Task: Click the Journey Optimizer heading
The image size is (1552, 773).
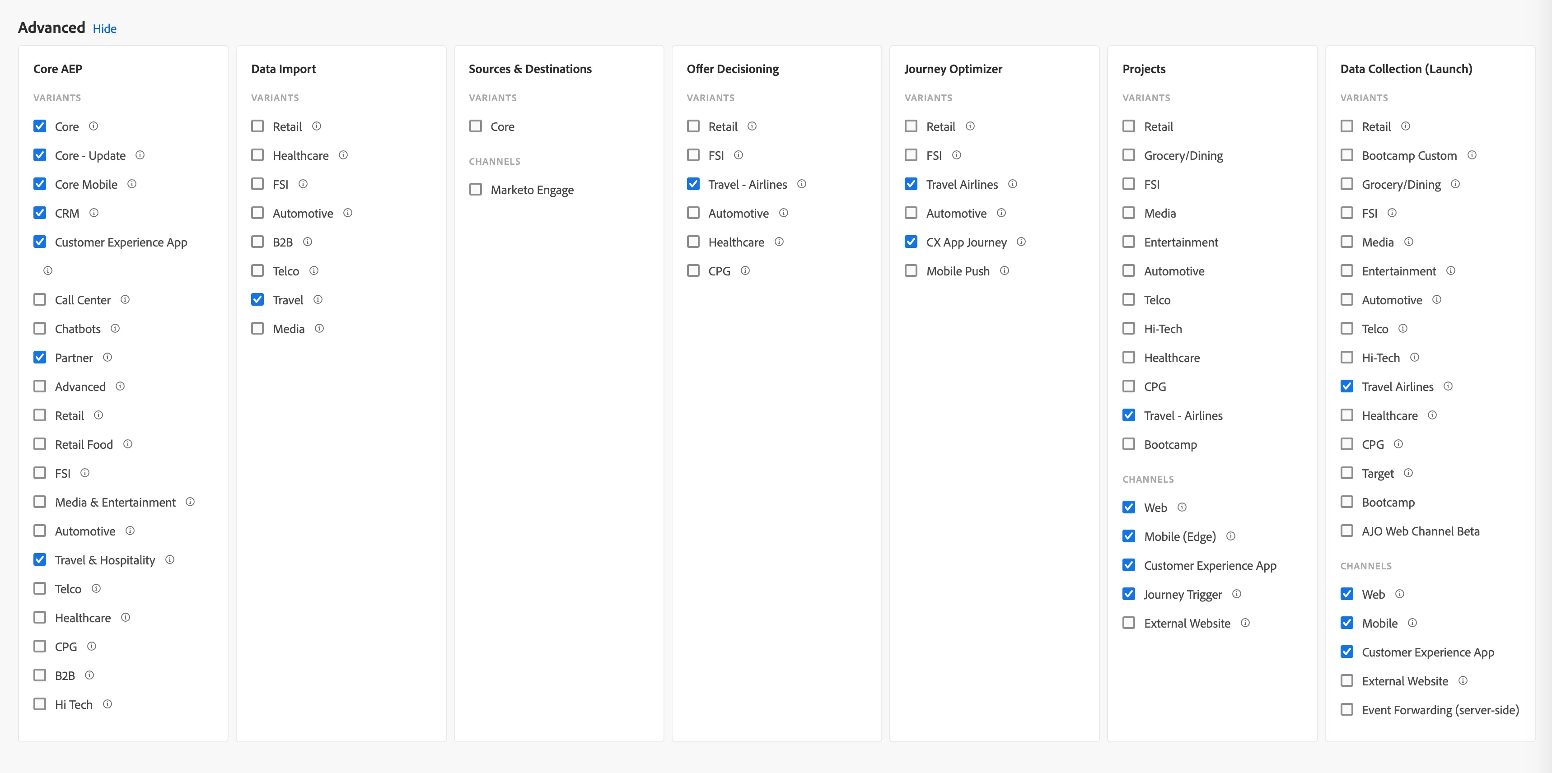Action: 953,69
